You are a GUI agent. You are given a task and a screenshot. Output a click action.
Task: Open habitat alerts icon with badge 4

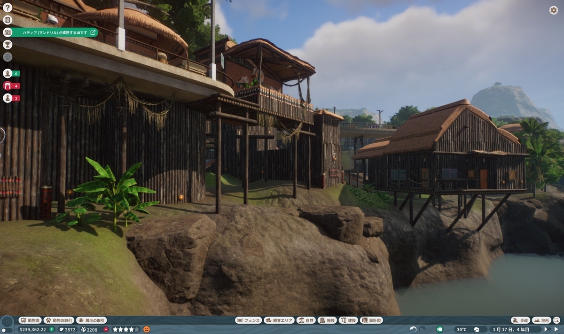coord(8,85)
